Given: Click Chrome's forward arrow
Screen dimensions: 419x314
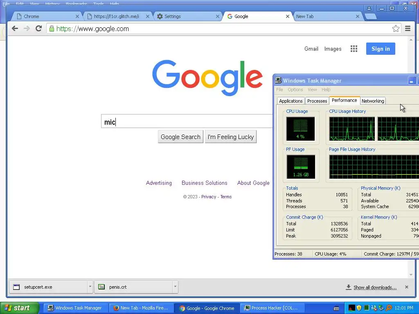Looking at the screenshot, I should 27,29.
